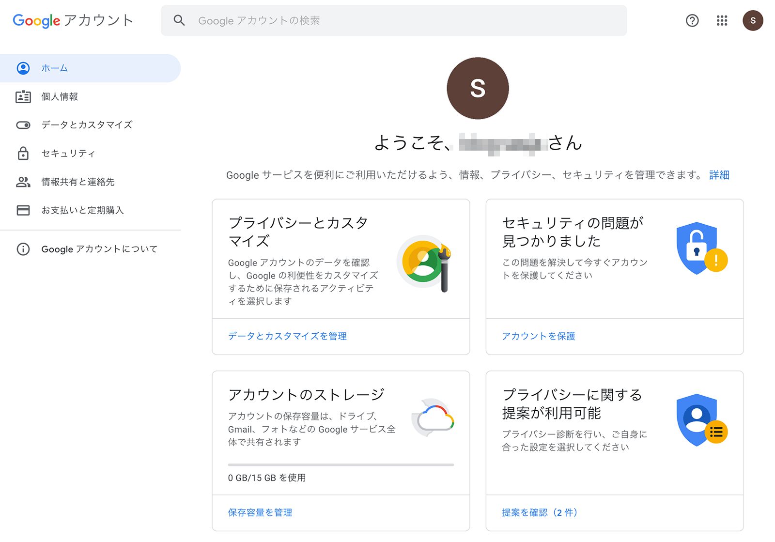This screenshot has width=775, height=542.
Task: Open 個人情報 in the sidebar
Action: click(90, 97)
